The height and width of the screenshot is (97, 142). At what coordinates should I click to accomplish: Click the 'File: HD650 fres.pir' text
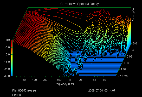(24, 90)
